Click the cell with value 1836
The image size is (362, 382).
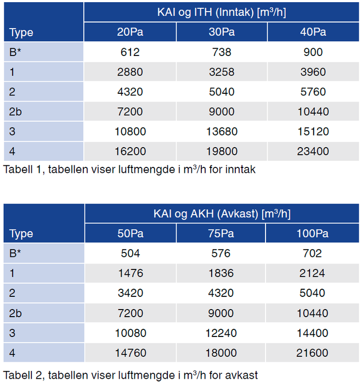(x=220, y=273)
